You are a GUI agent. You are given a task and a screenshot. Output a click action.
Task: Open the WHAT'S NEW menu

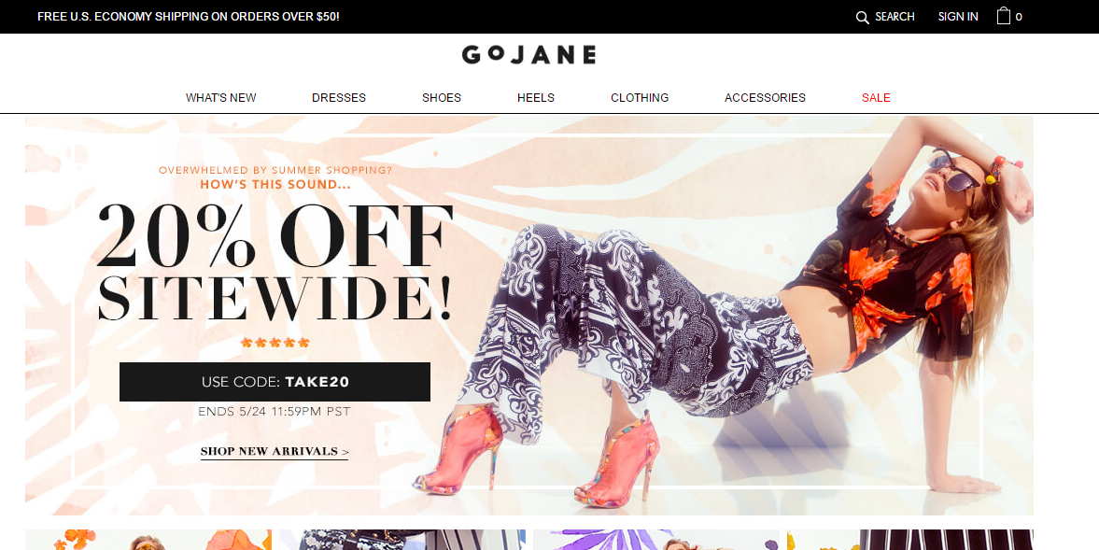pyautogui.click(x=220, y=97)
